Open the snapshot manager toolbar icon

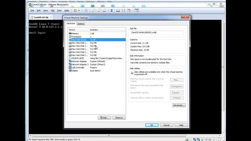click(x=105, y=11)
